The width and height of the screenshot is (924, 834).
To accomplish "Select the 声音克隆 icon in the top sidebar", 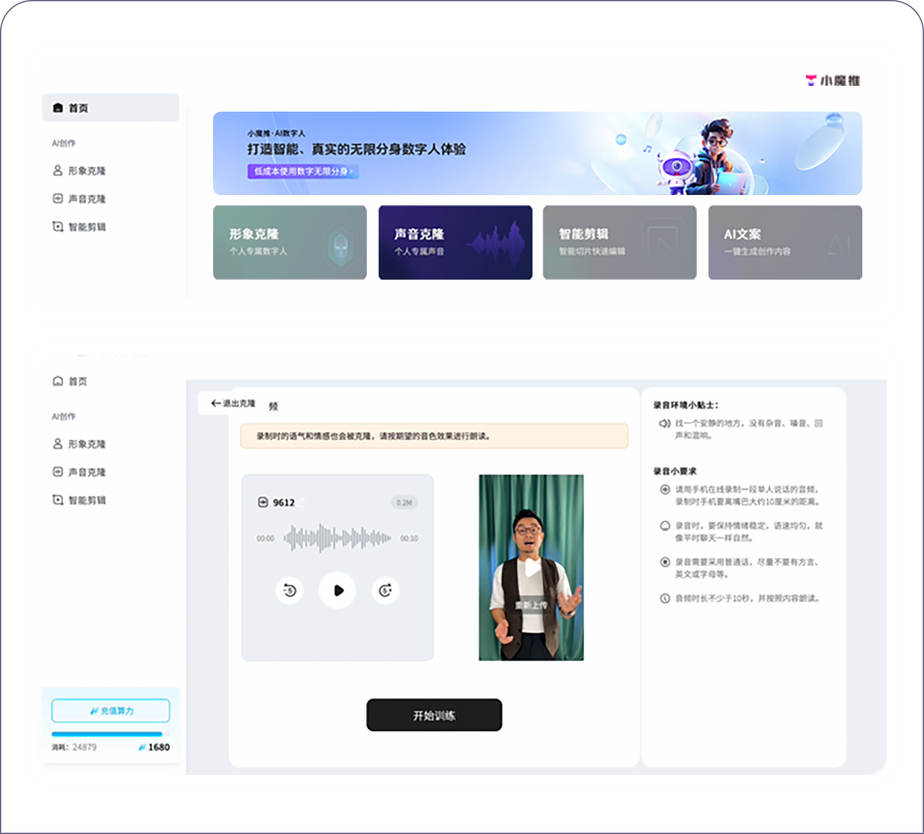I will coord(56,199).
